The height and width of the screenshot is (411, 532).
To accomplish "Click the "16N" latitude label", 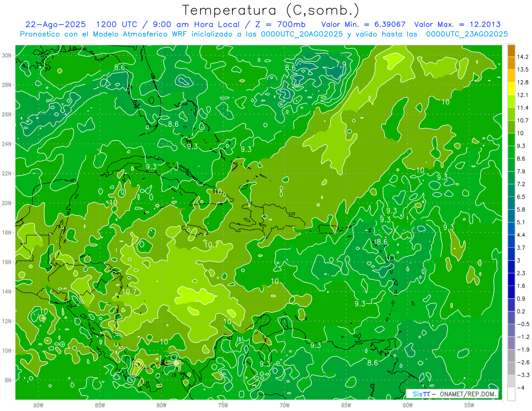I will tap(7, 262).
